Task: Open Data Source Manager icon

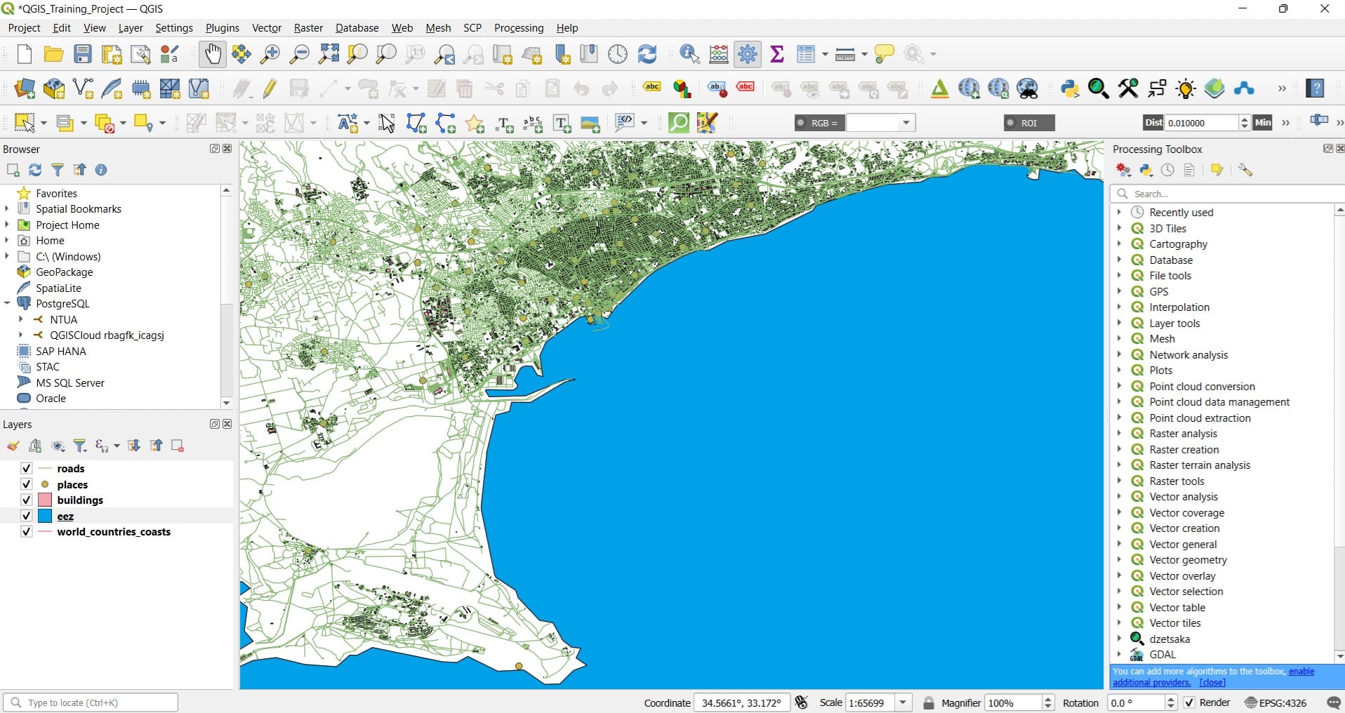Action: click(x=25, y=88)
